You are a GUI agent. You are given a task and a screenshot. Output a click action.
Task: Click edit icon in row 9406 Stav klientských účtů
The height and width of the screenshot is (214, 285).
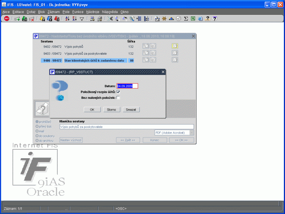175,60
